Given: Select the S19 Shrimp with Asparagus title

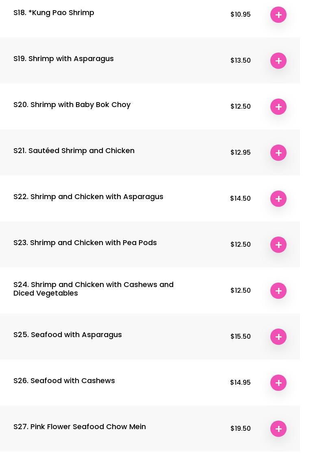Looking at the screenshot, I should pos(63,59).
